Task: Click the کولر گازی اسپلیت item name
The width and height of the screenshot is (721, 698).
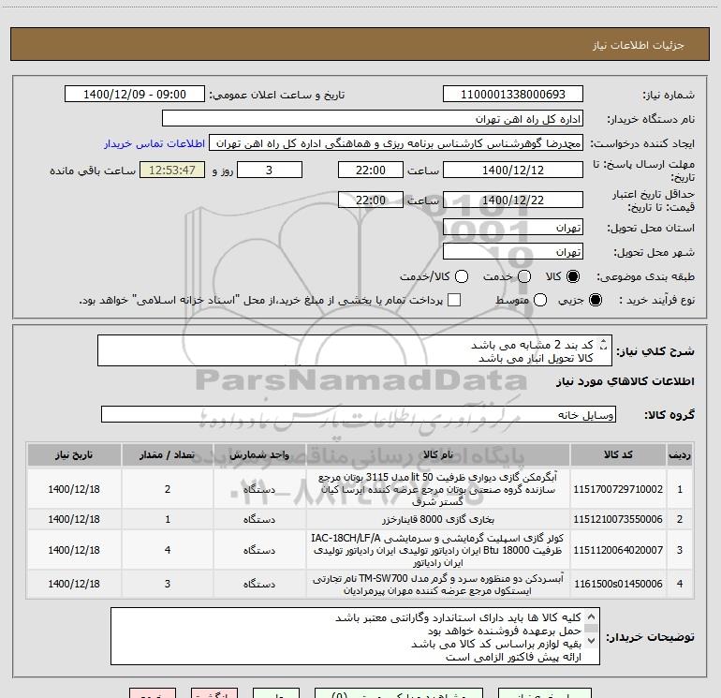Action: point(438,550)
